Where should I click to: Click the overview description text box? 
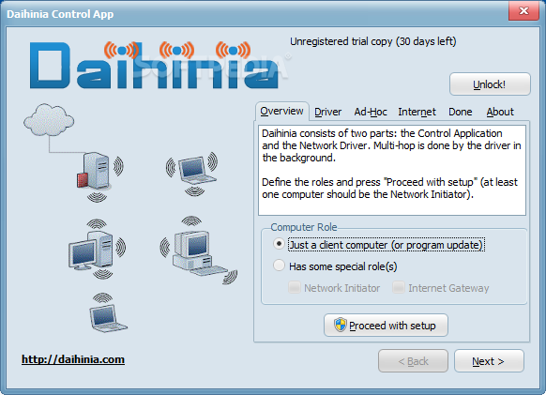392,171
